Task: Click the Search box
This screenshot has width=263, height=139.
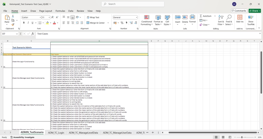Action: point(133,4)
